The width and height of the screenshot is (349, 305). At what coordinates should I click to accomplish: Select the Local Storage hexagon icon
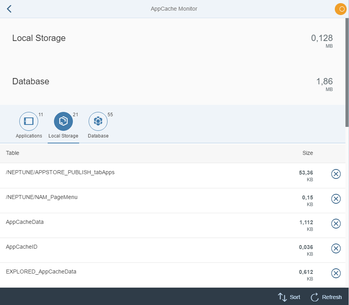[63, 122]
